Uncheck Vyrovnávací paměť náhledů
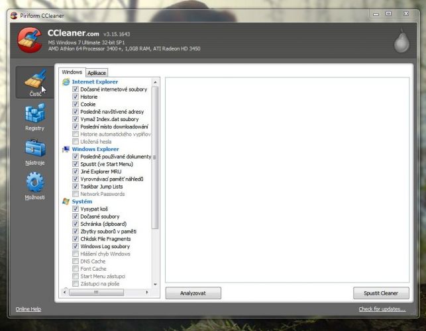426x331 pixels. [x=76, y=179]
